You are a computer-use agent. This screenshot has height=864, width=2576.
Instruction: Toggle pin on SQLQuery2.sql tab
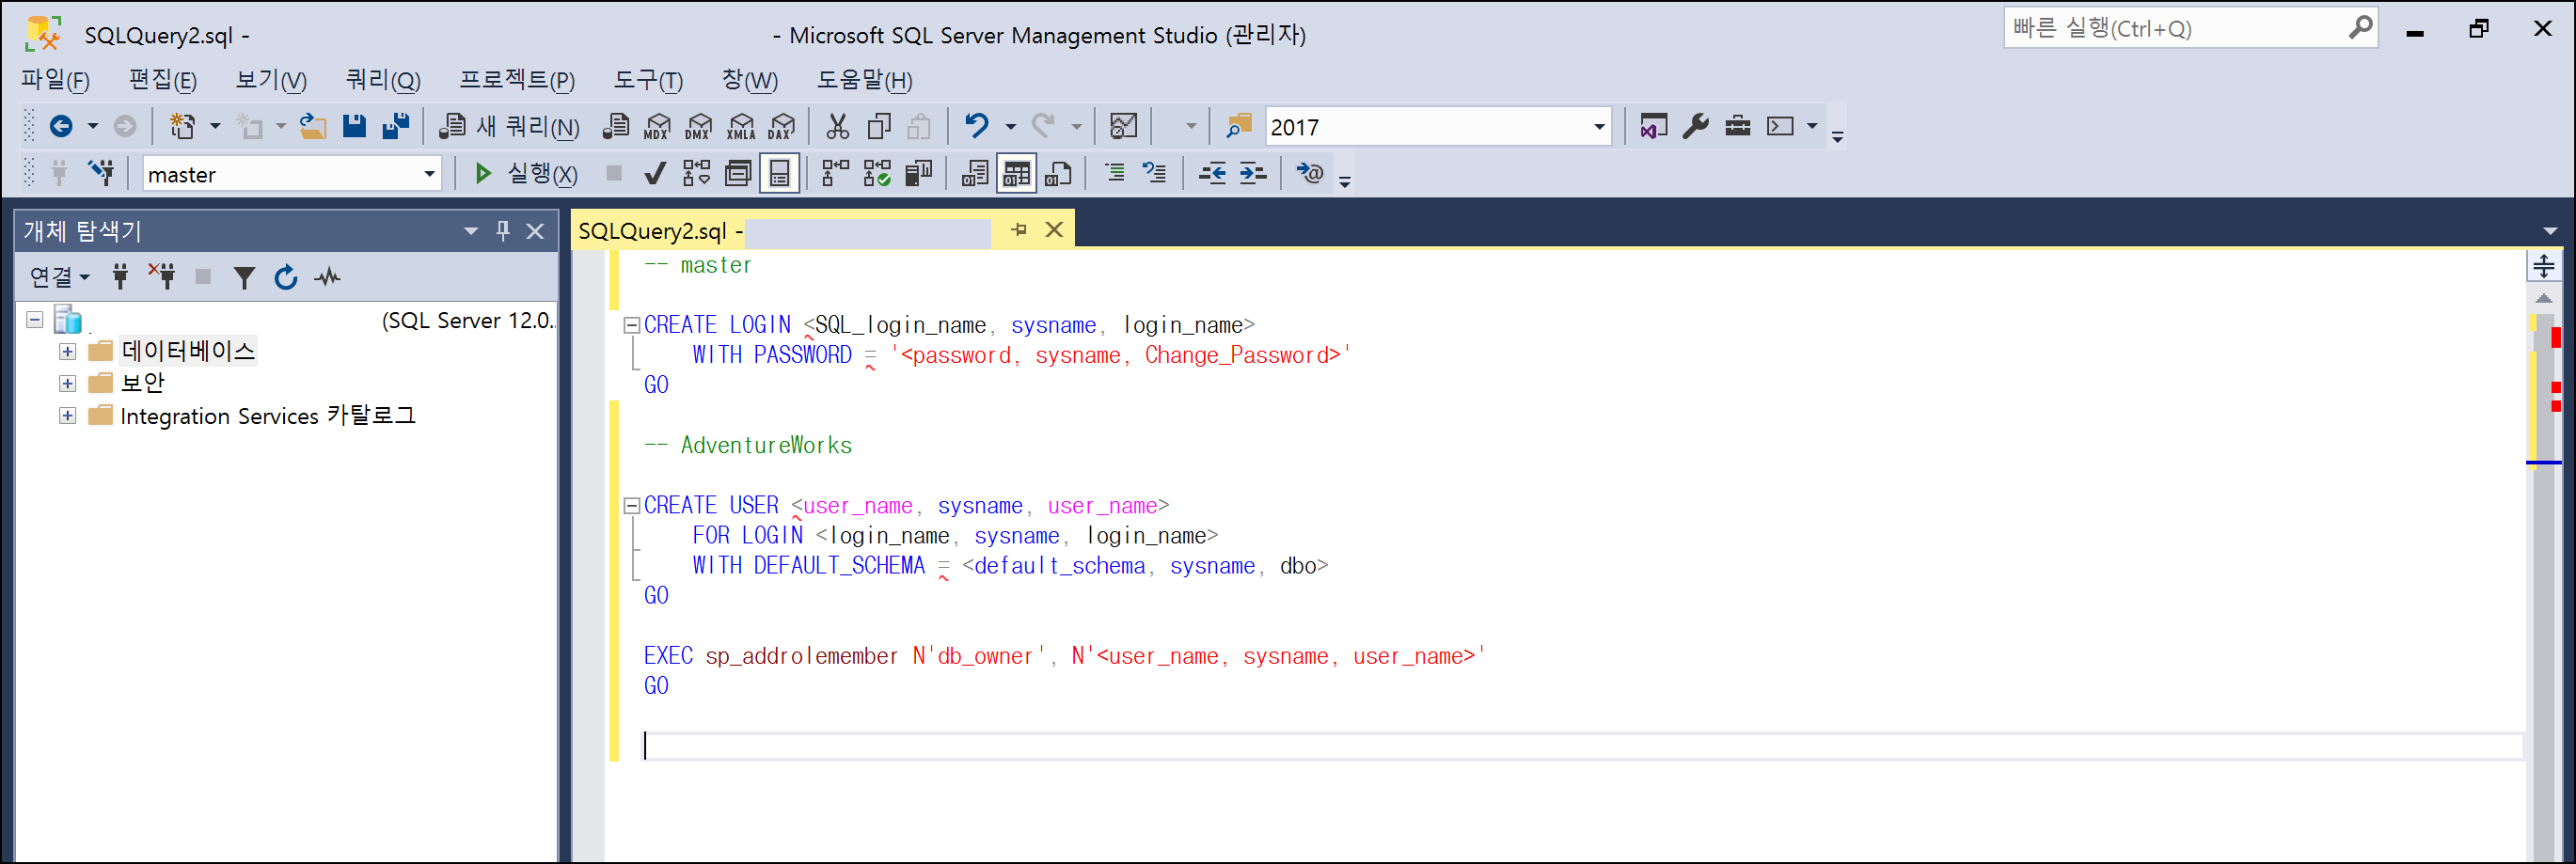(x=1019, y=230)
